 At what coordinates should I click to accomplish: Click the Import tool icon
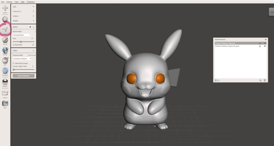[x=5, y=8]
